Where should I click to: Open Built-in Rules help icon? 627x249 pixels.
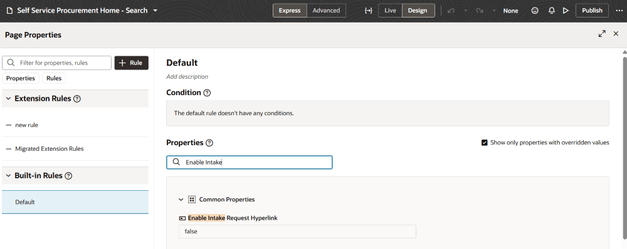tap(68, 176)
